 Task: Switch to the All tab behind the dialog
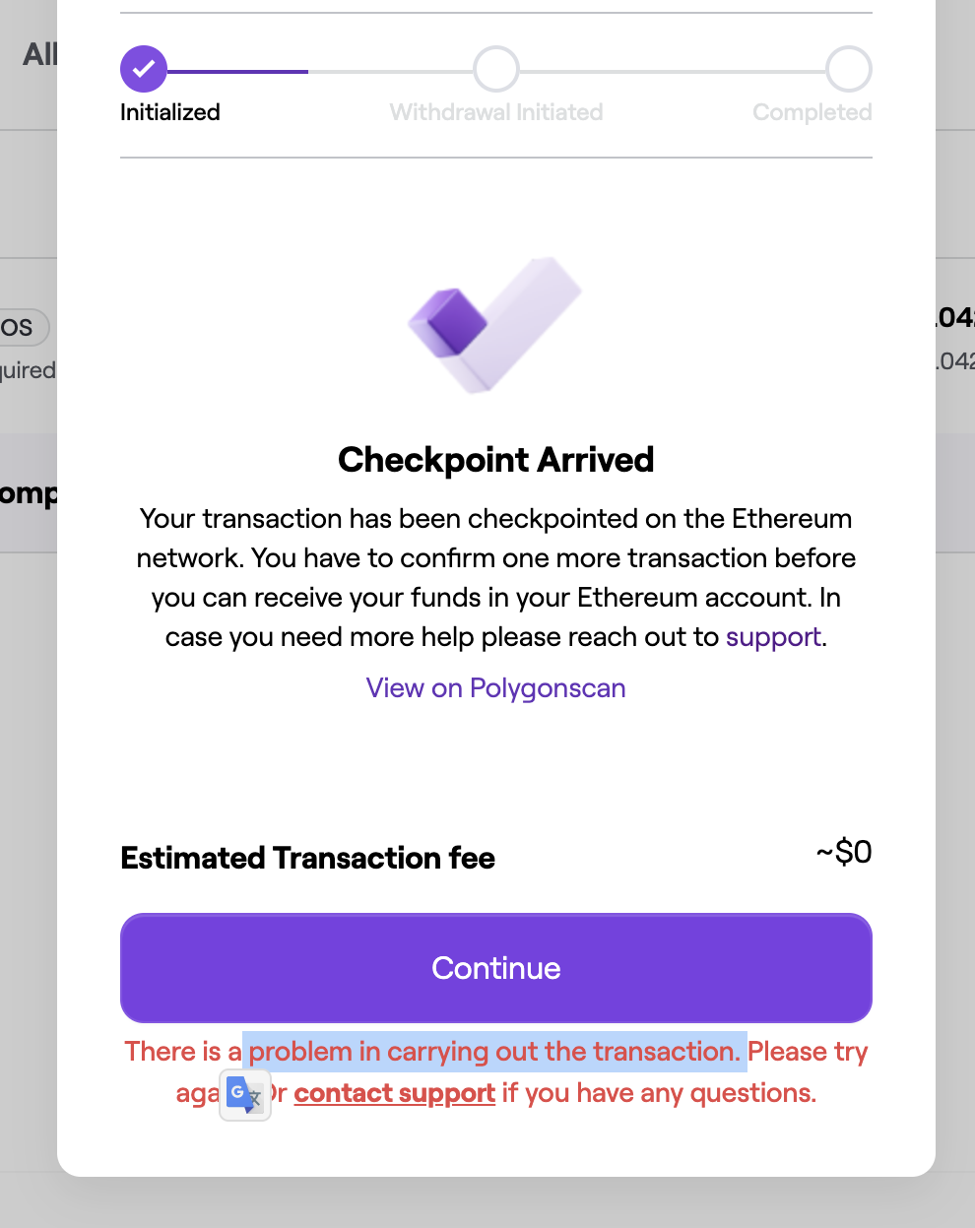coord(39,54)
